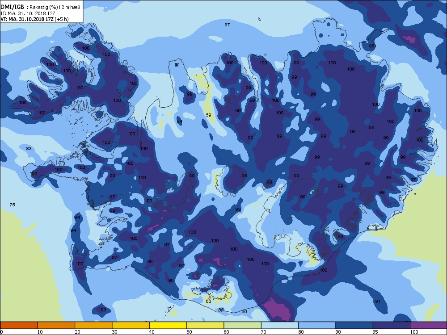This screenshot has width=447, height=335.
Task: Click the legend tick label 30
Action: [x=114, y=332]
